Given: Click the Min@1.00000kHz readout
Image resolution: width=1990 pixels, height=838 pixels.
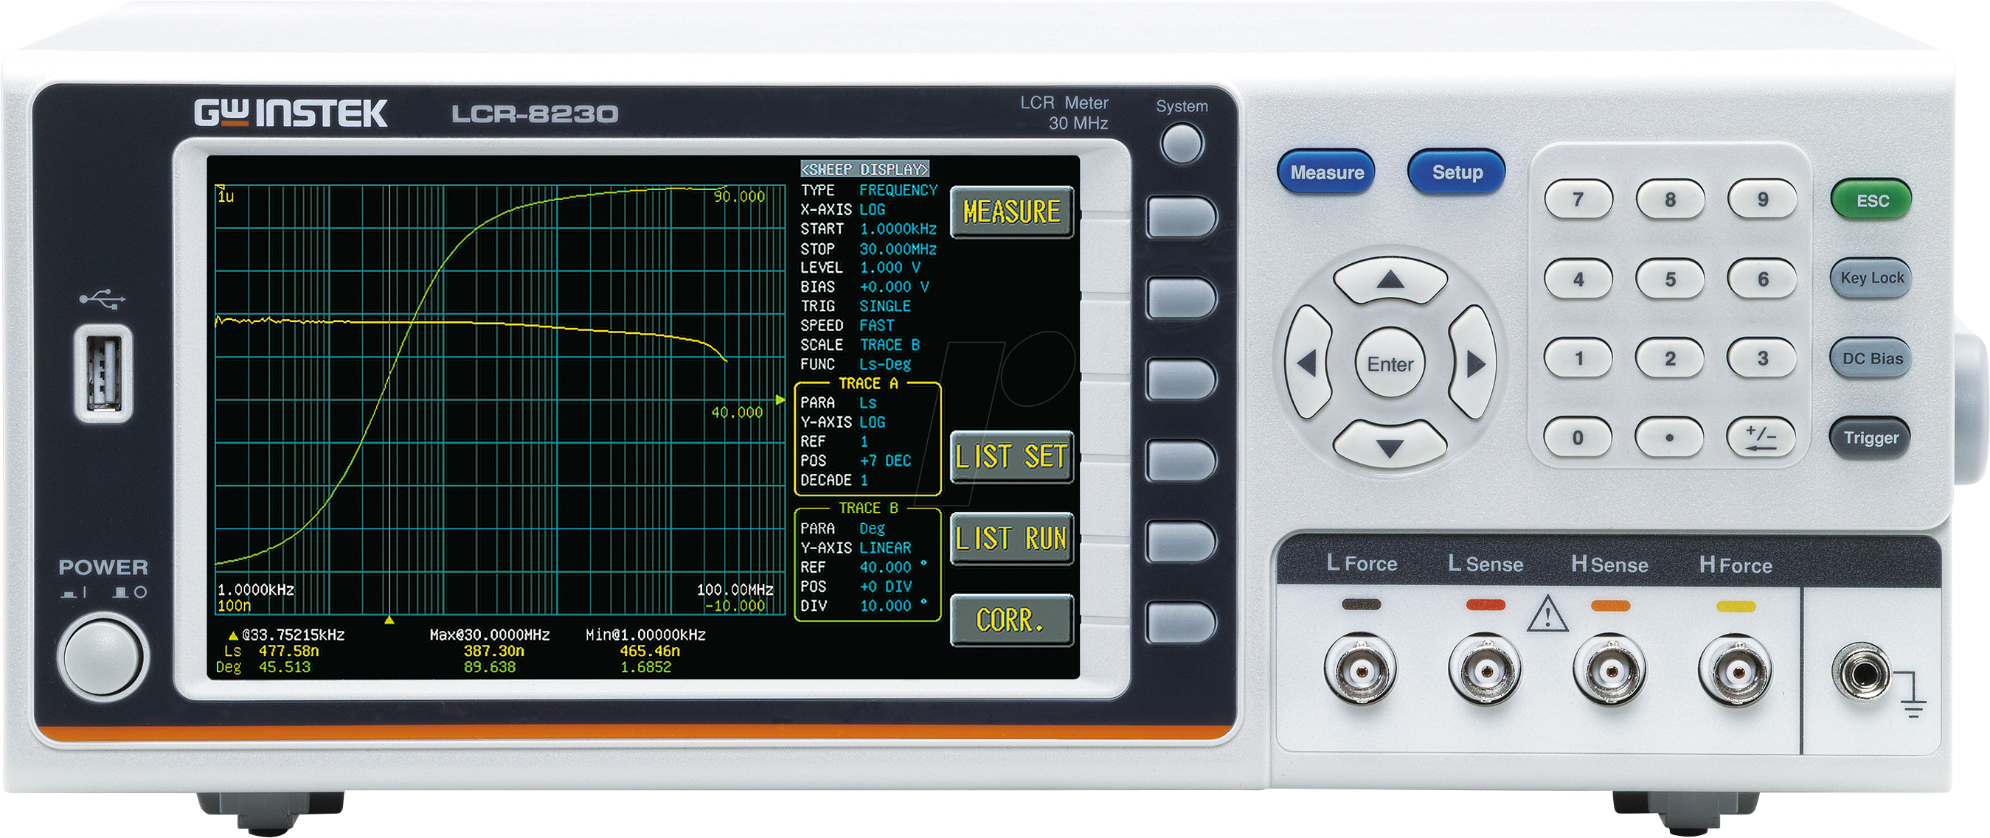Looking at the screenshot, I should [646, 635].
